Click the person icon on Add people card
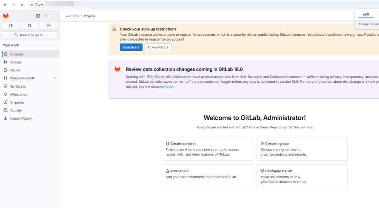 tap(167, 171)
